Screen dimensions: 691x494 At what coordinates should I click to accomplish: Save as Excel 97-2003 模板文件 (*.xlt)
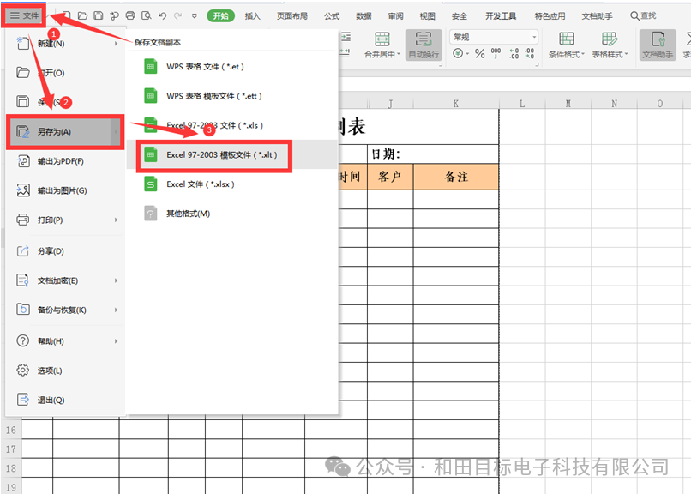coord(232,154)
